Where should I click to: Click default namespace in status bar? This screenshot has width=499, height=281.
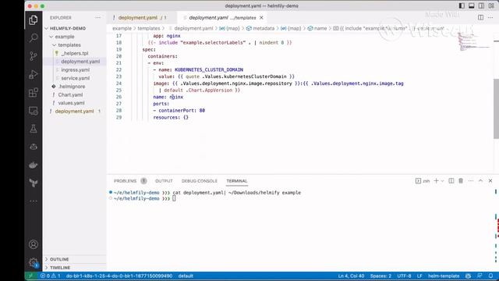click(x=186, y=276)
